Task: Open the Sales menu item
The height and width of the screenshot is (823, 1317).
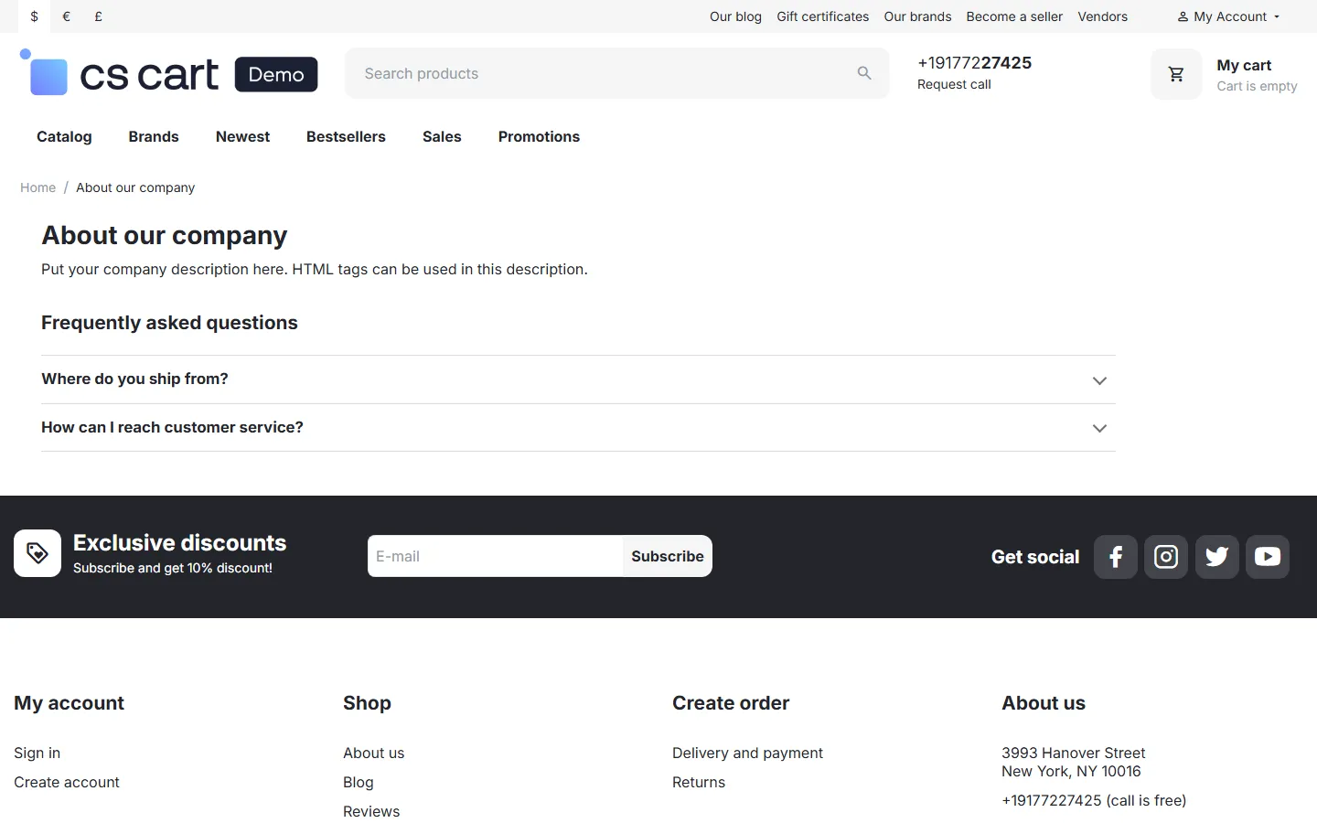Action: [442, 136]
